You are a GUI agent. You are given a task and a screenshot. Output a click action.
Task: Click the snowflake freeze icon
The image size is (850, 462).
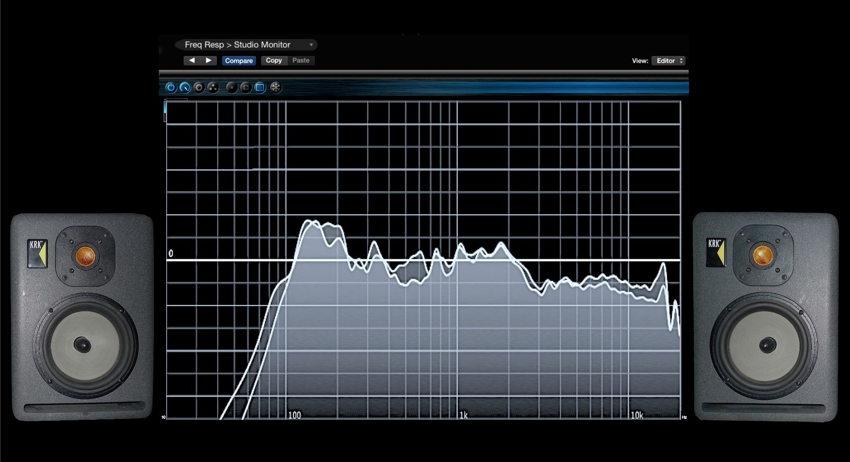point(276,87)
